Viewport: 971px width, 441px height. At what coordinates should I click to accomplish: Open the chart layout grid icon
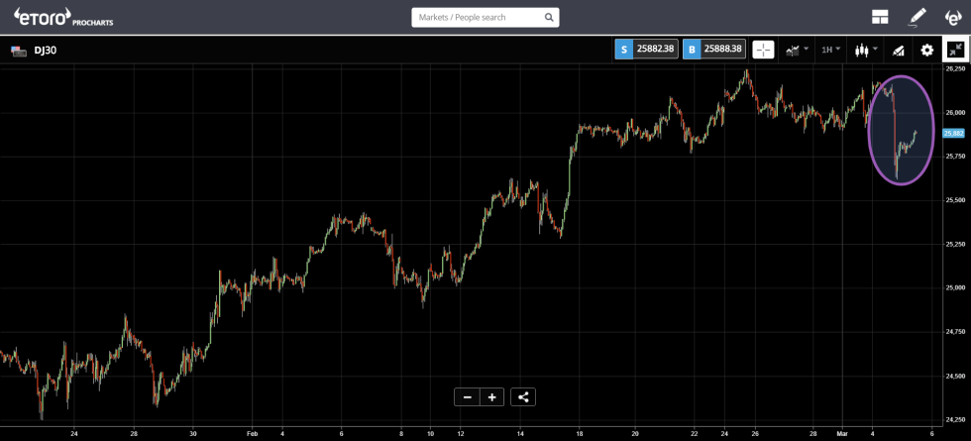point(880,17)
